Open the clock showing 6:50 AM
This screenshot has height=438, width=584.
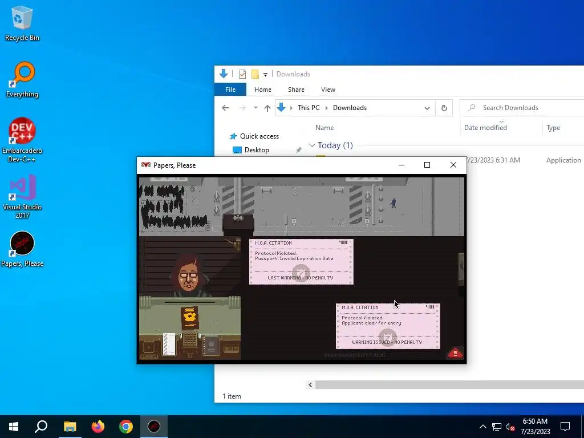pyautogui.click(x=535, y=427)
